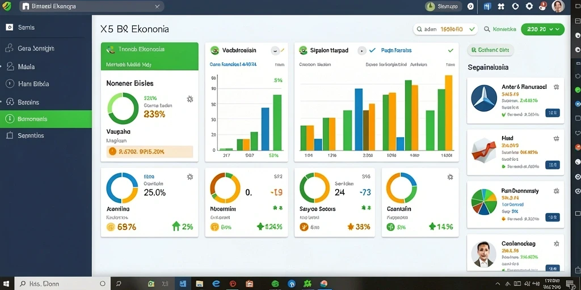Click the blue arrow logo thumbnail

[x=483, y=98]
